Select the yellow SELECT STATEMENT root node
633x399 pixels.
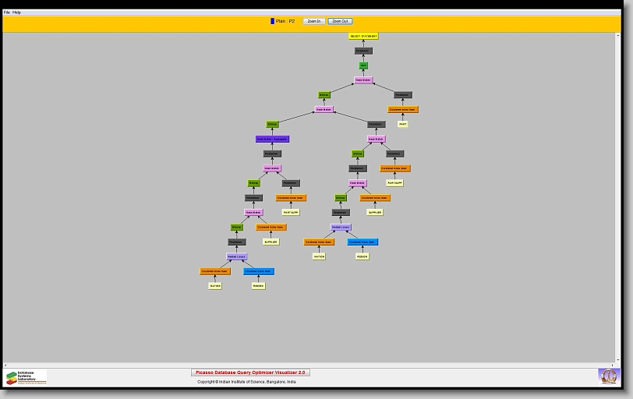363,36
